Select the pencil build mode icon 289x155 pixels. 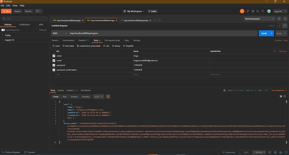click(x=280, y=26)
